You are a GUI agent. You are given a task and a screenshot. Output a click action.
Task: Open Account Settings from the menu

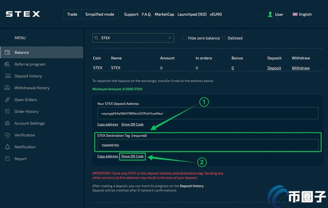(x=30, y=123)
